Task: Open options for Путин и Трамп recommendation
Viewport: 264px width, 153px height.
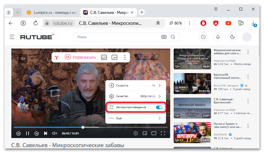Action: point(248,126)
